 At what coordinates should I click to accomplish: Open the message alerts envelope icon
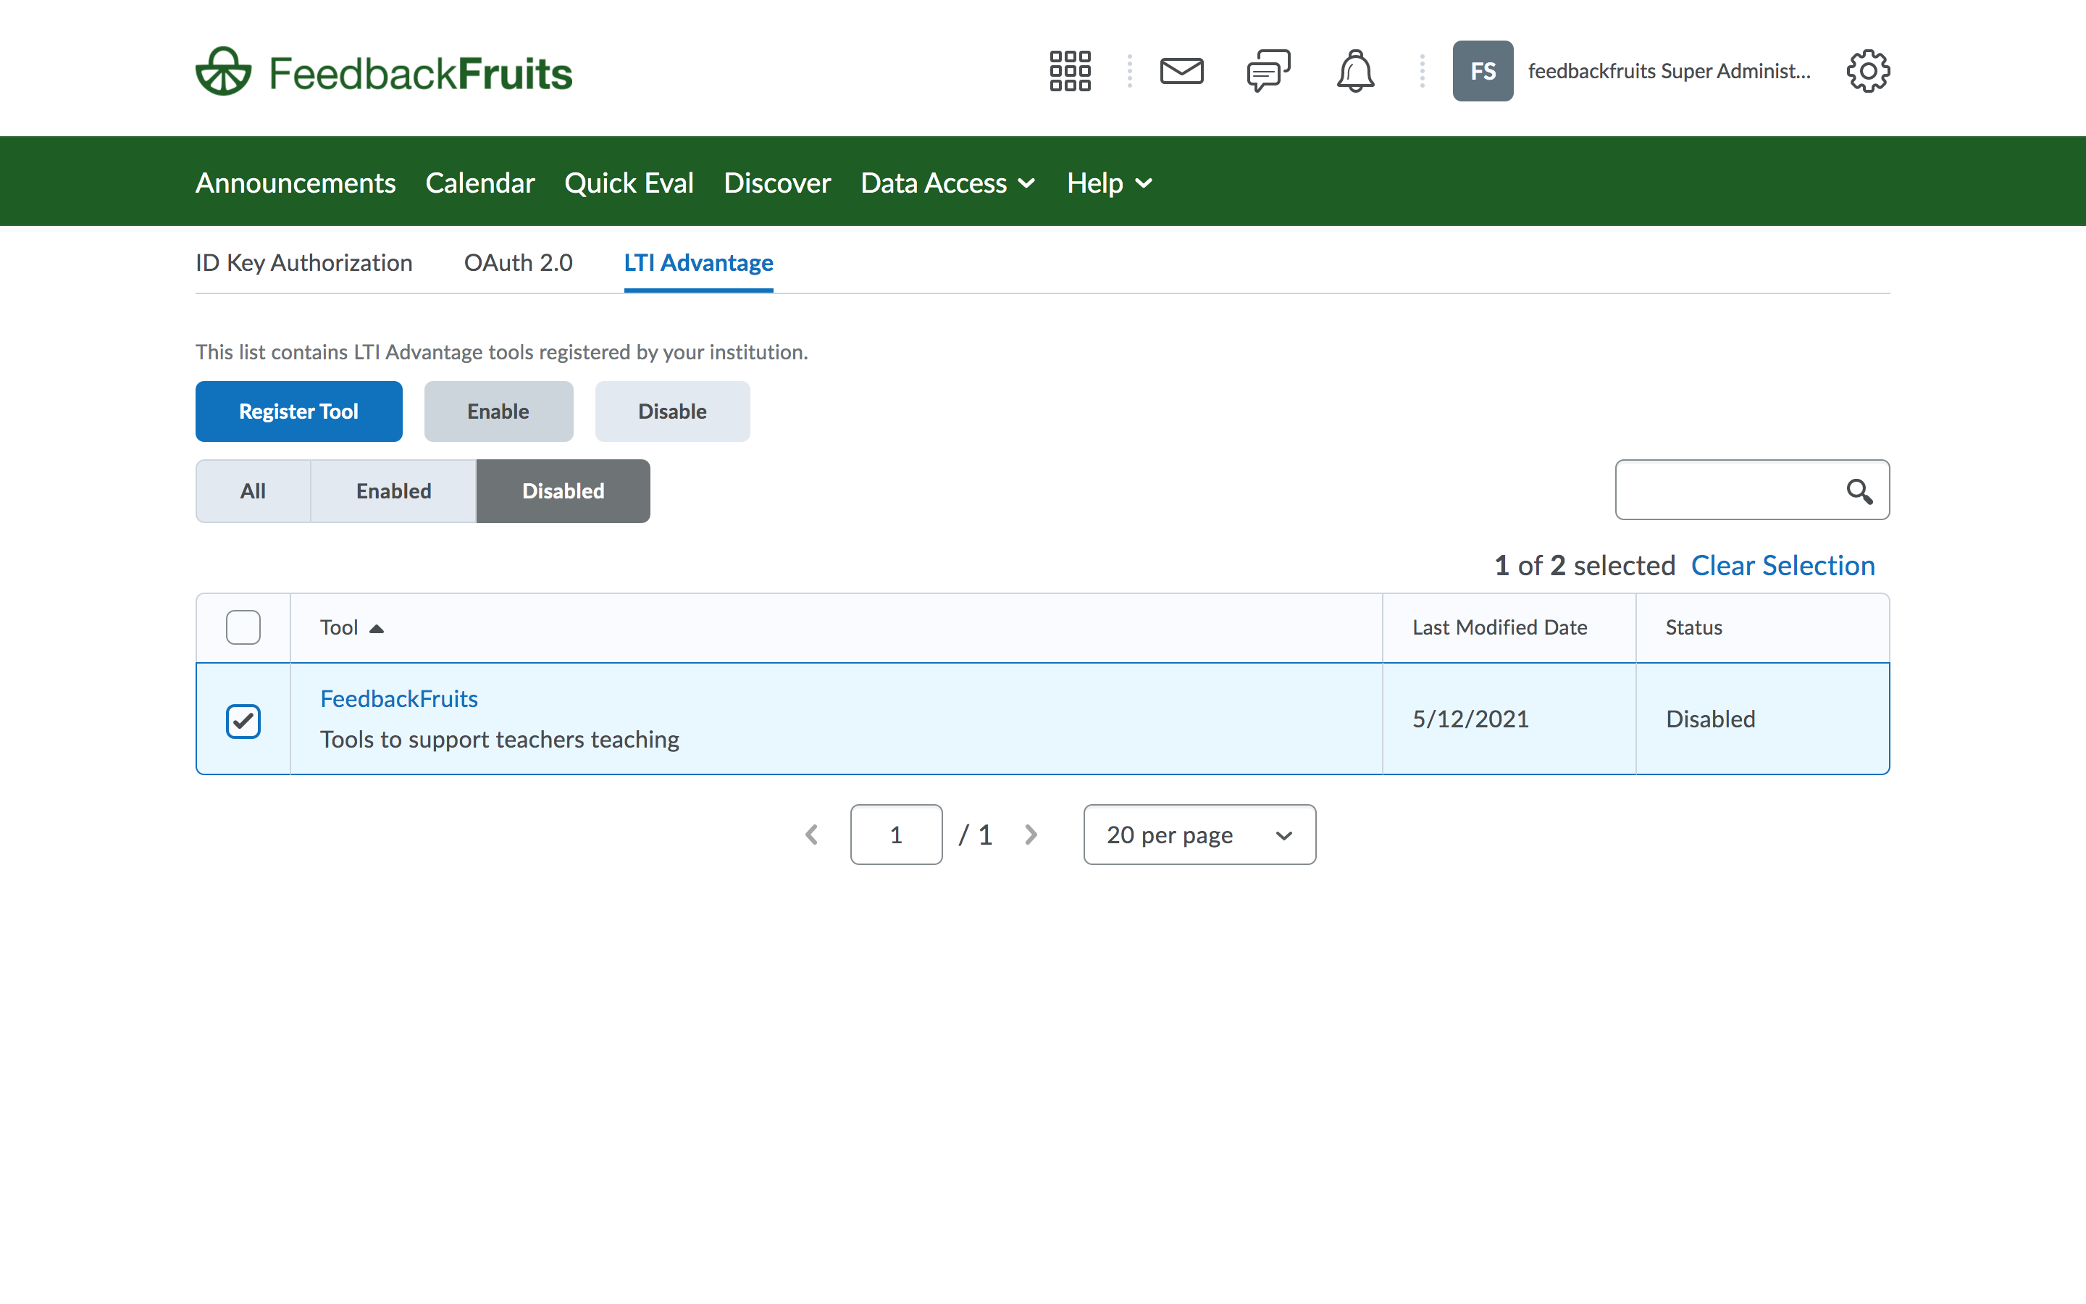tap(1181, 71)
